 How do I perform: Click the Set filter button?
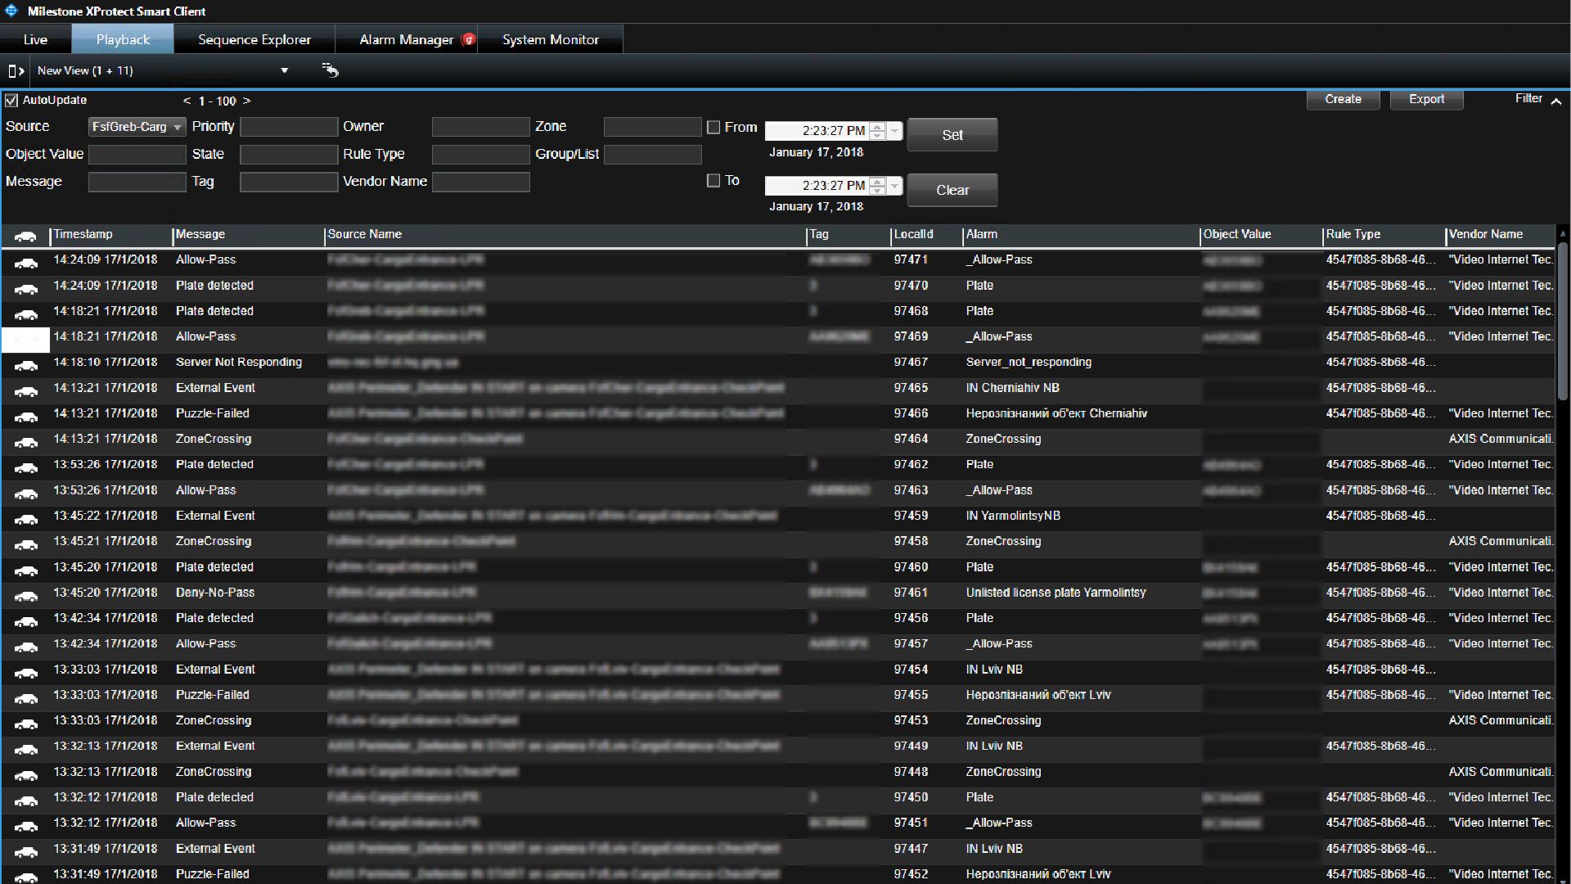tap(952, 135)
